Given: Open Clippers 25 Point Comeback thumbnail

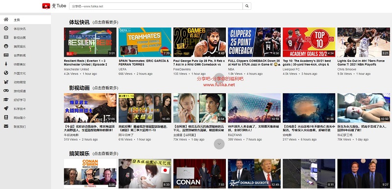Looking at the screenshot, I should pos(254,42).
